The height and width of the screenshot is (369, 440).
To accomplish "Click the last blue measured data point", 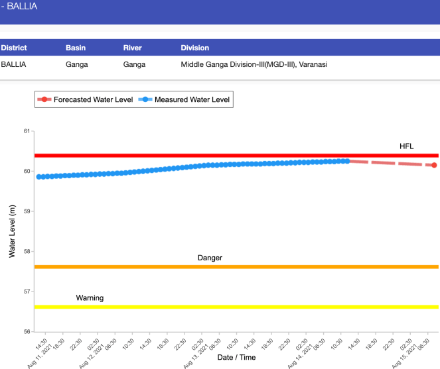I will pos(347,161).
